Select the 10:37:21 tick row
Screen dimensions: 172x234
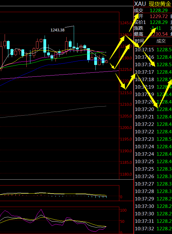(x=153, y=117)
